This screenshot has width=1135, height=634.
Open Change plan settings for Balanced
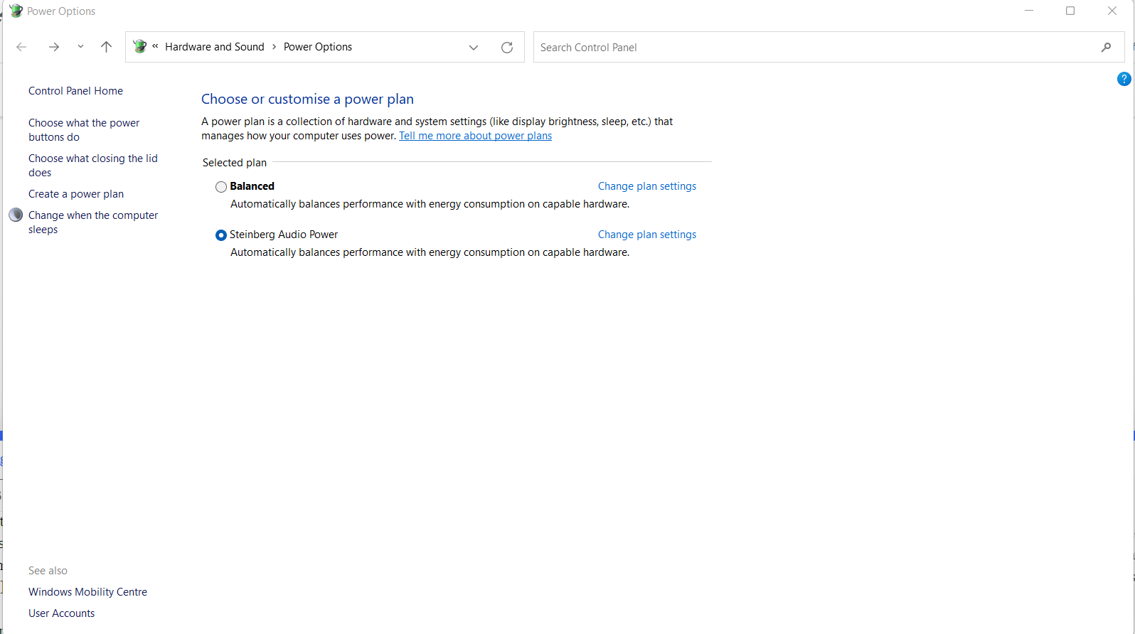click(x=646, y=186)
